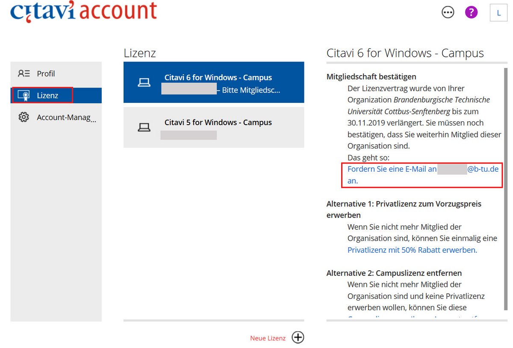The image size is (513, 348).
Task: Select Citavi 5 for Windows - Campus license
Action: [214, 127]
